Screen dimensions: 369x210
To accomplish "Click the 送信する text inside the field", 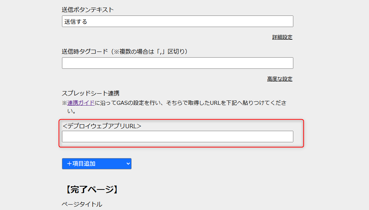I will pyautogui.click(x=76, y=22).
